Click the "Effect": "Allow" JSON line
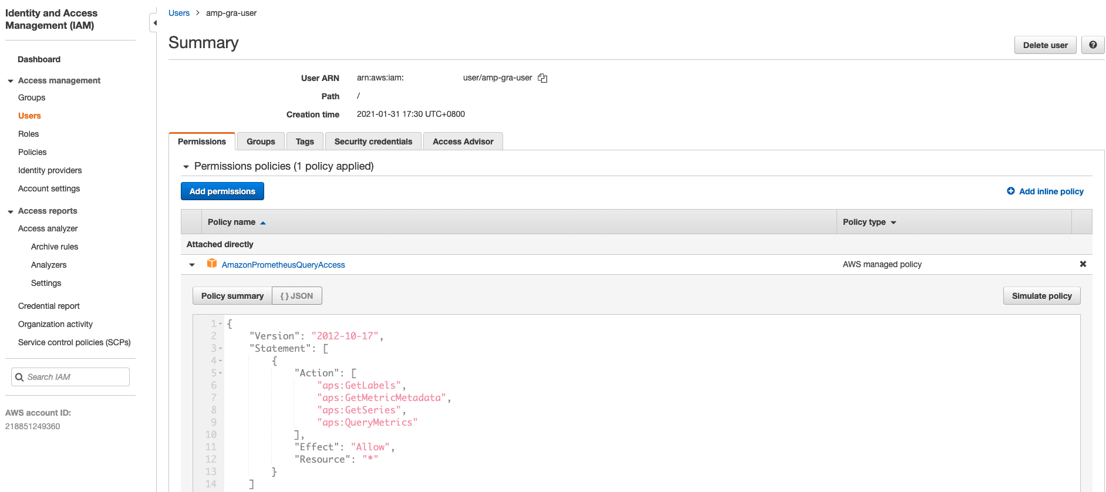 tap(345, 447)
